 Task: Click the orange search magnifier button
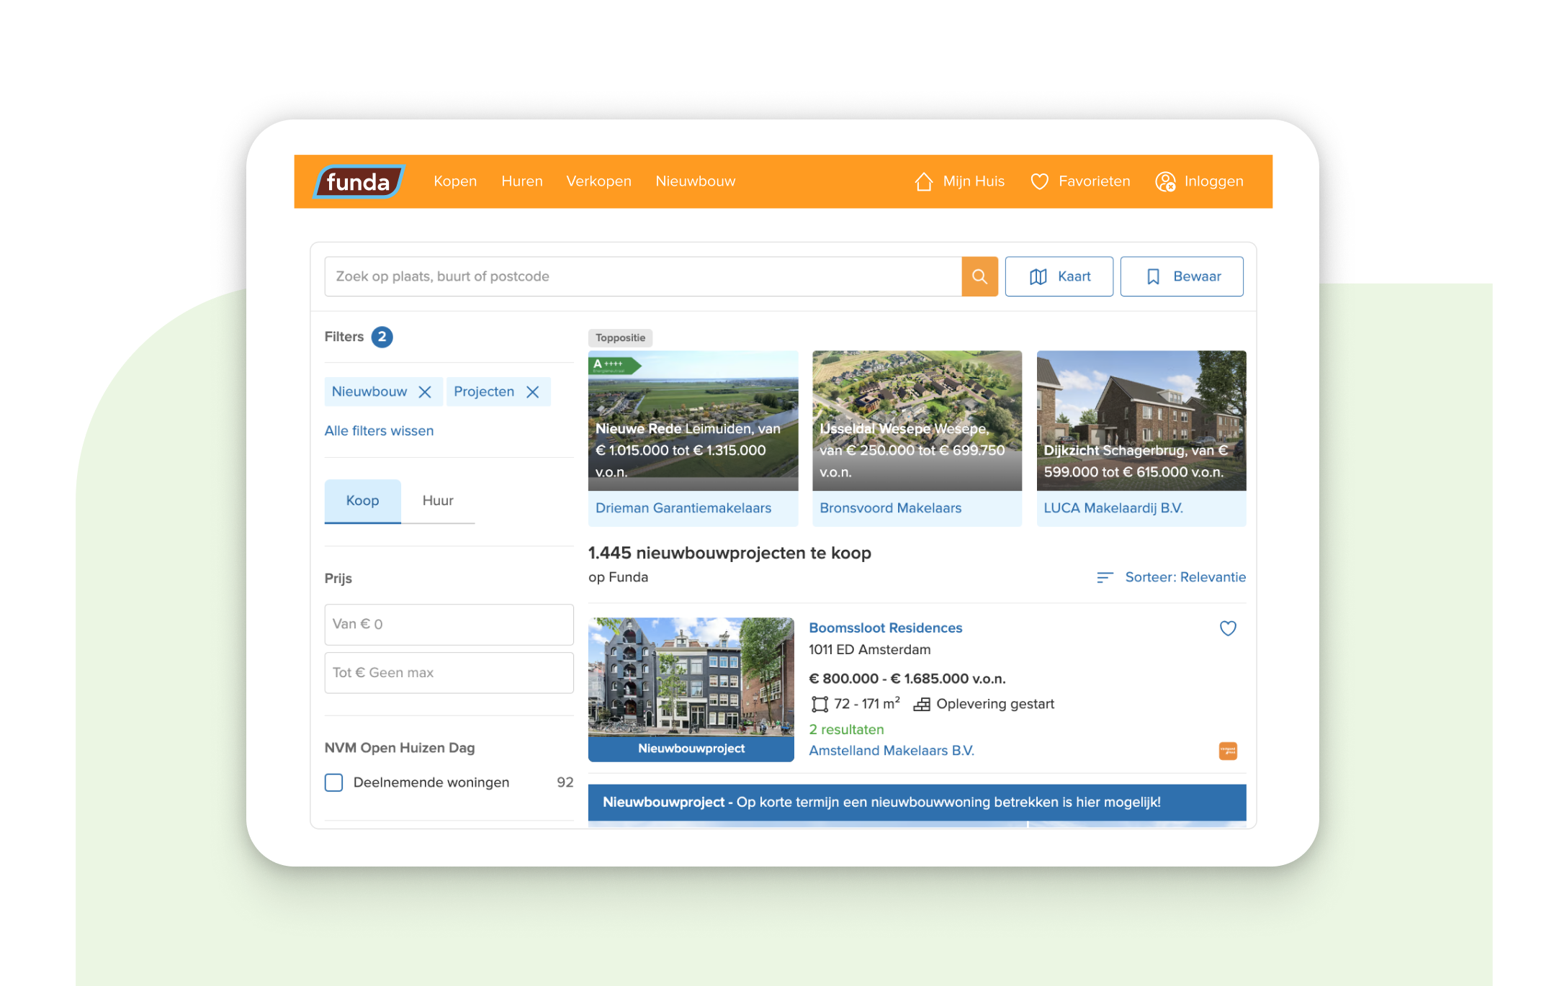tap(979, 276)
